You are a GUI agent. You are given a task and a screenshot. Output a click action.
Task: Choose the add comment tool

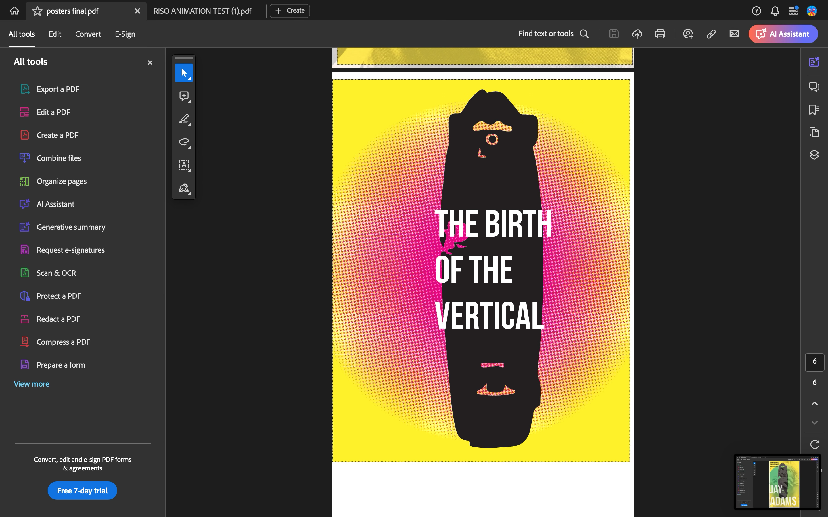pyautogui.click(x=184, y=96)
